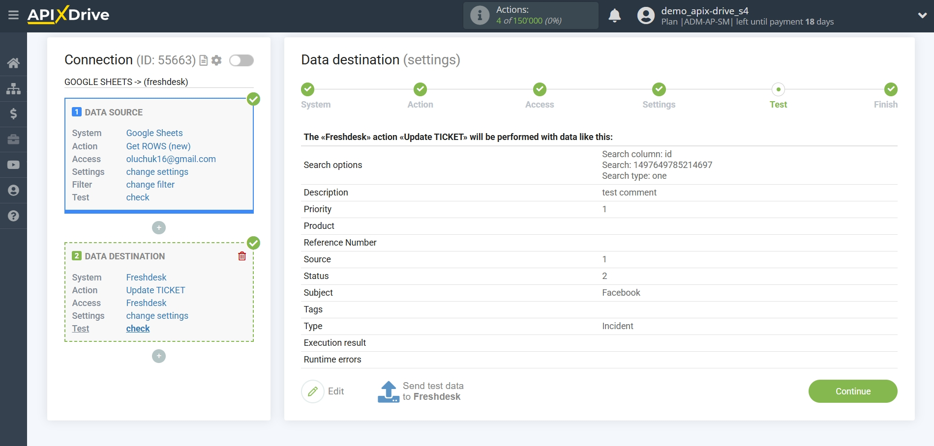Toggle the connection enable switch
The image size is (934, 446).
pos(241,60)
